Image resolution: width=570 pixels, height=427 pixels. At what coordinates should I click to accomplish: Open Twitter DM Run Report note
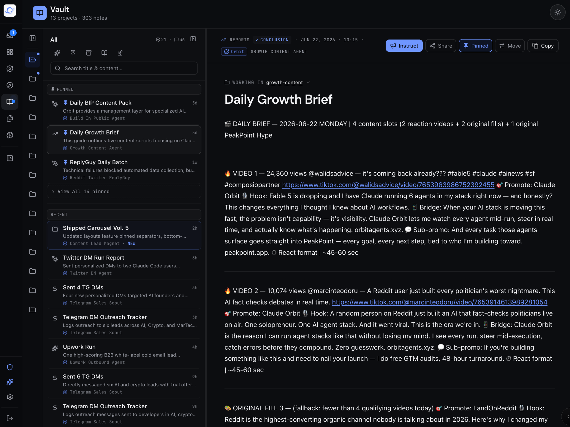124,265
